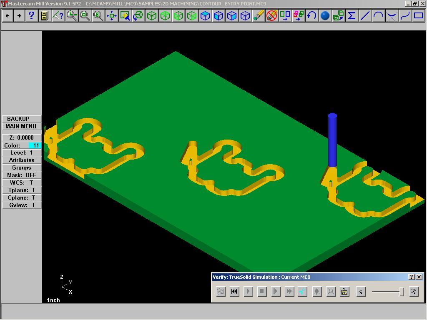Click the Z: 0.0000 depth setting
Image resolution: width=427 pixels, height=320 pixels.
[22, 137]
